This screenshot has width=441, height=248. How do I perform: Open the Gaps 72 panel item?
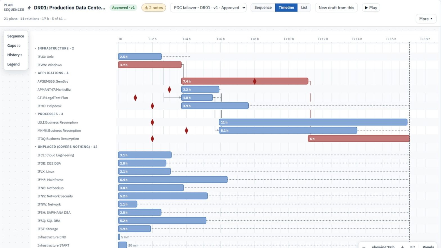14,46
